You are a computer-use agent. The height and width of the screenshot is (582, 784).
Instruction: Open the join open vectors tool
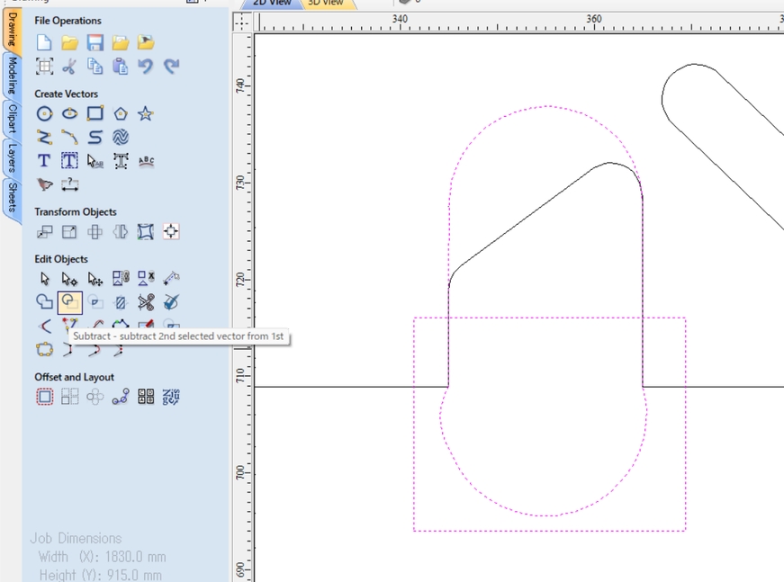44,349
